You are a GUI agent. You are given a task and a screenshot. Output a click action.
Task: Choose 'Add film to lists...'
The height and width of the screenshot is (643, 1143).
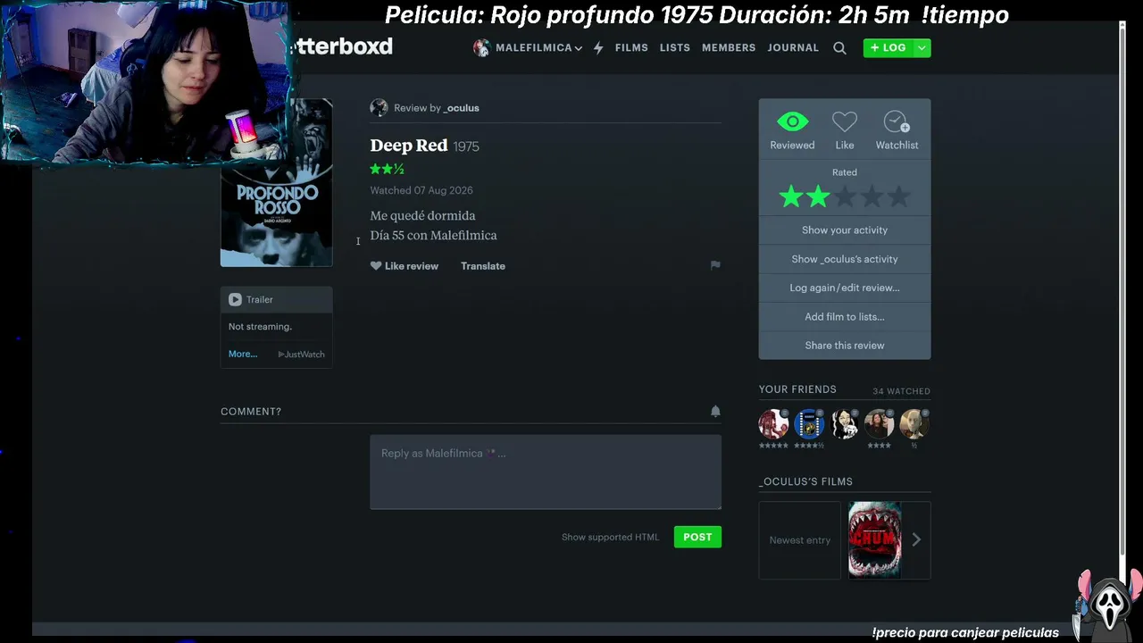[845, 316]
